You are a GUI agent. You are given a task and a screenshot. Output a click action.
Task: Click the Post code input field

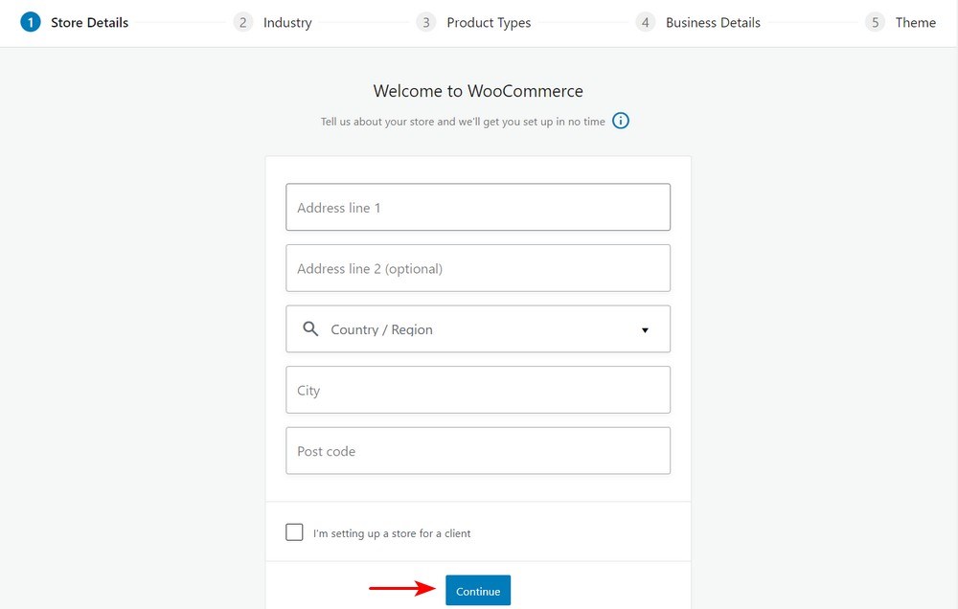[x=478, y=451]
